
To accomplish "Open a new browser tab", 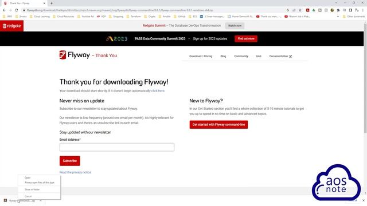I will click(x=52, y=3).
